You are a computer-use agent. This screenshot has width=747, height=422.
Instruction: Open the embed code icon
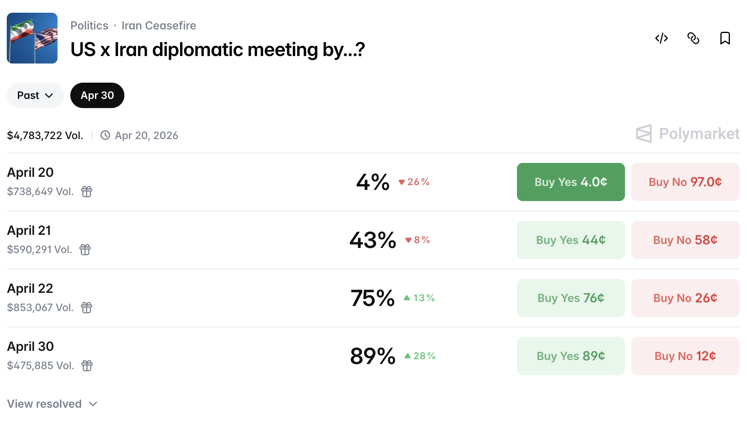[661, 38]
